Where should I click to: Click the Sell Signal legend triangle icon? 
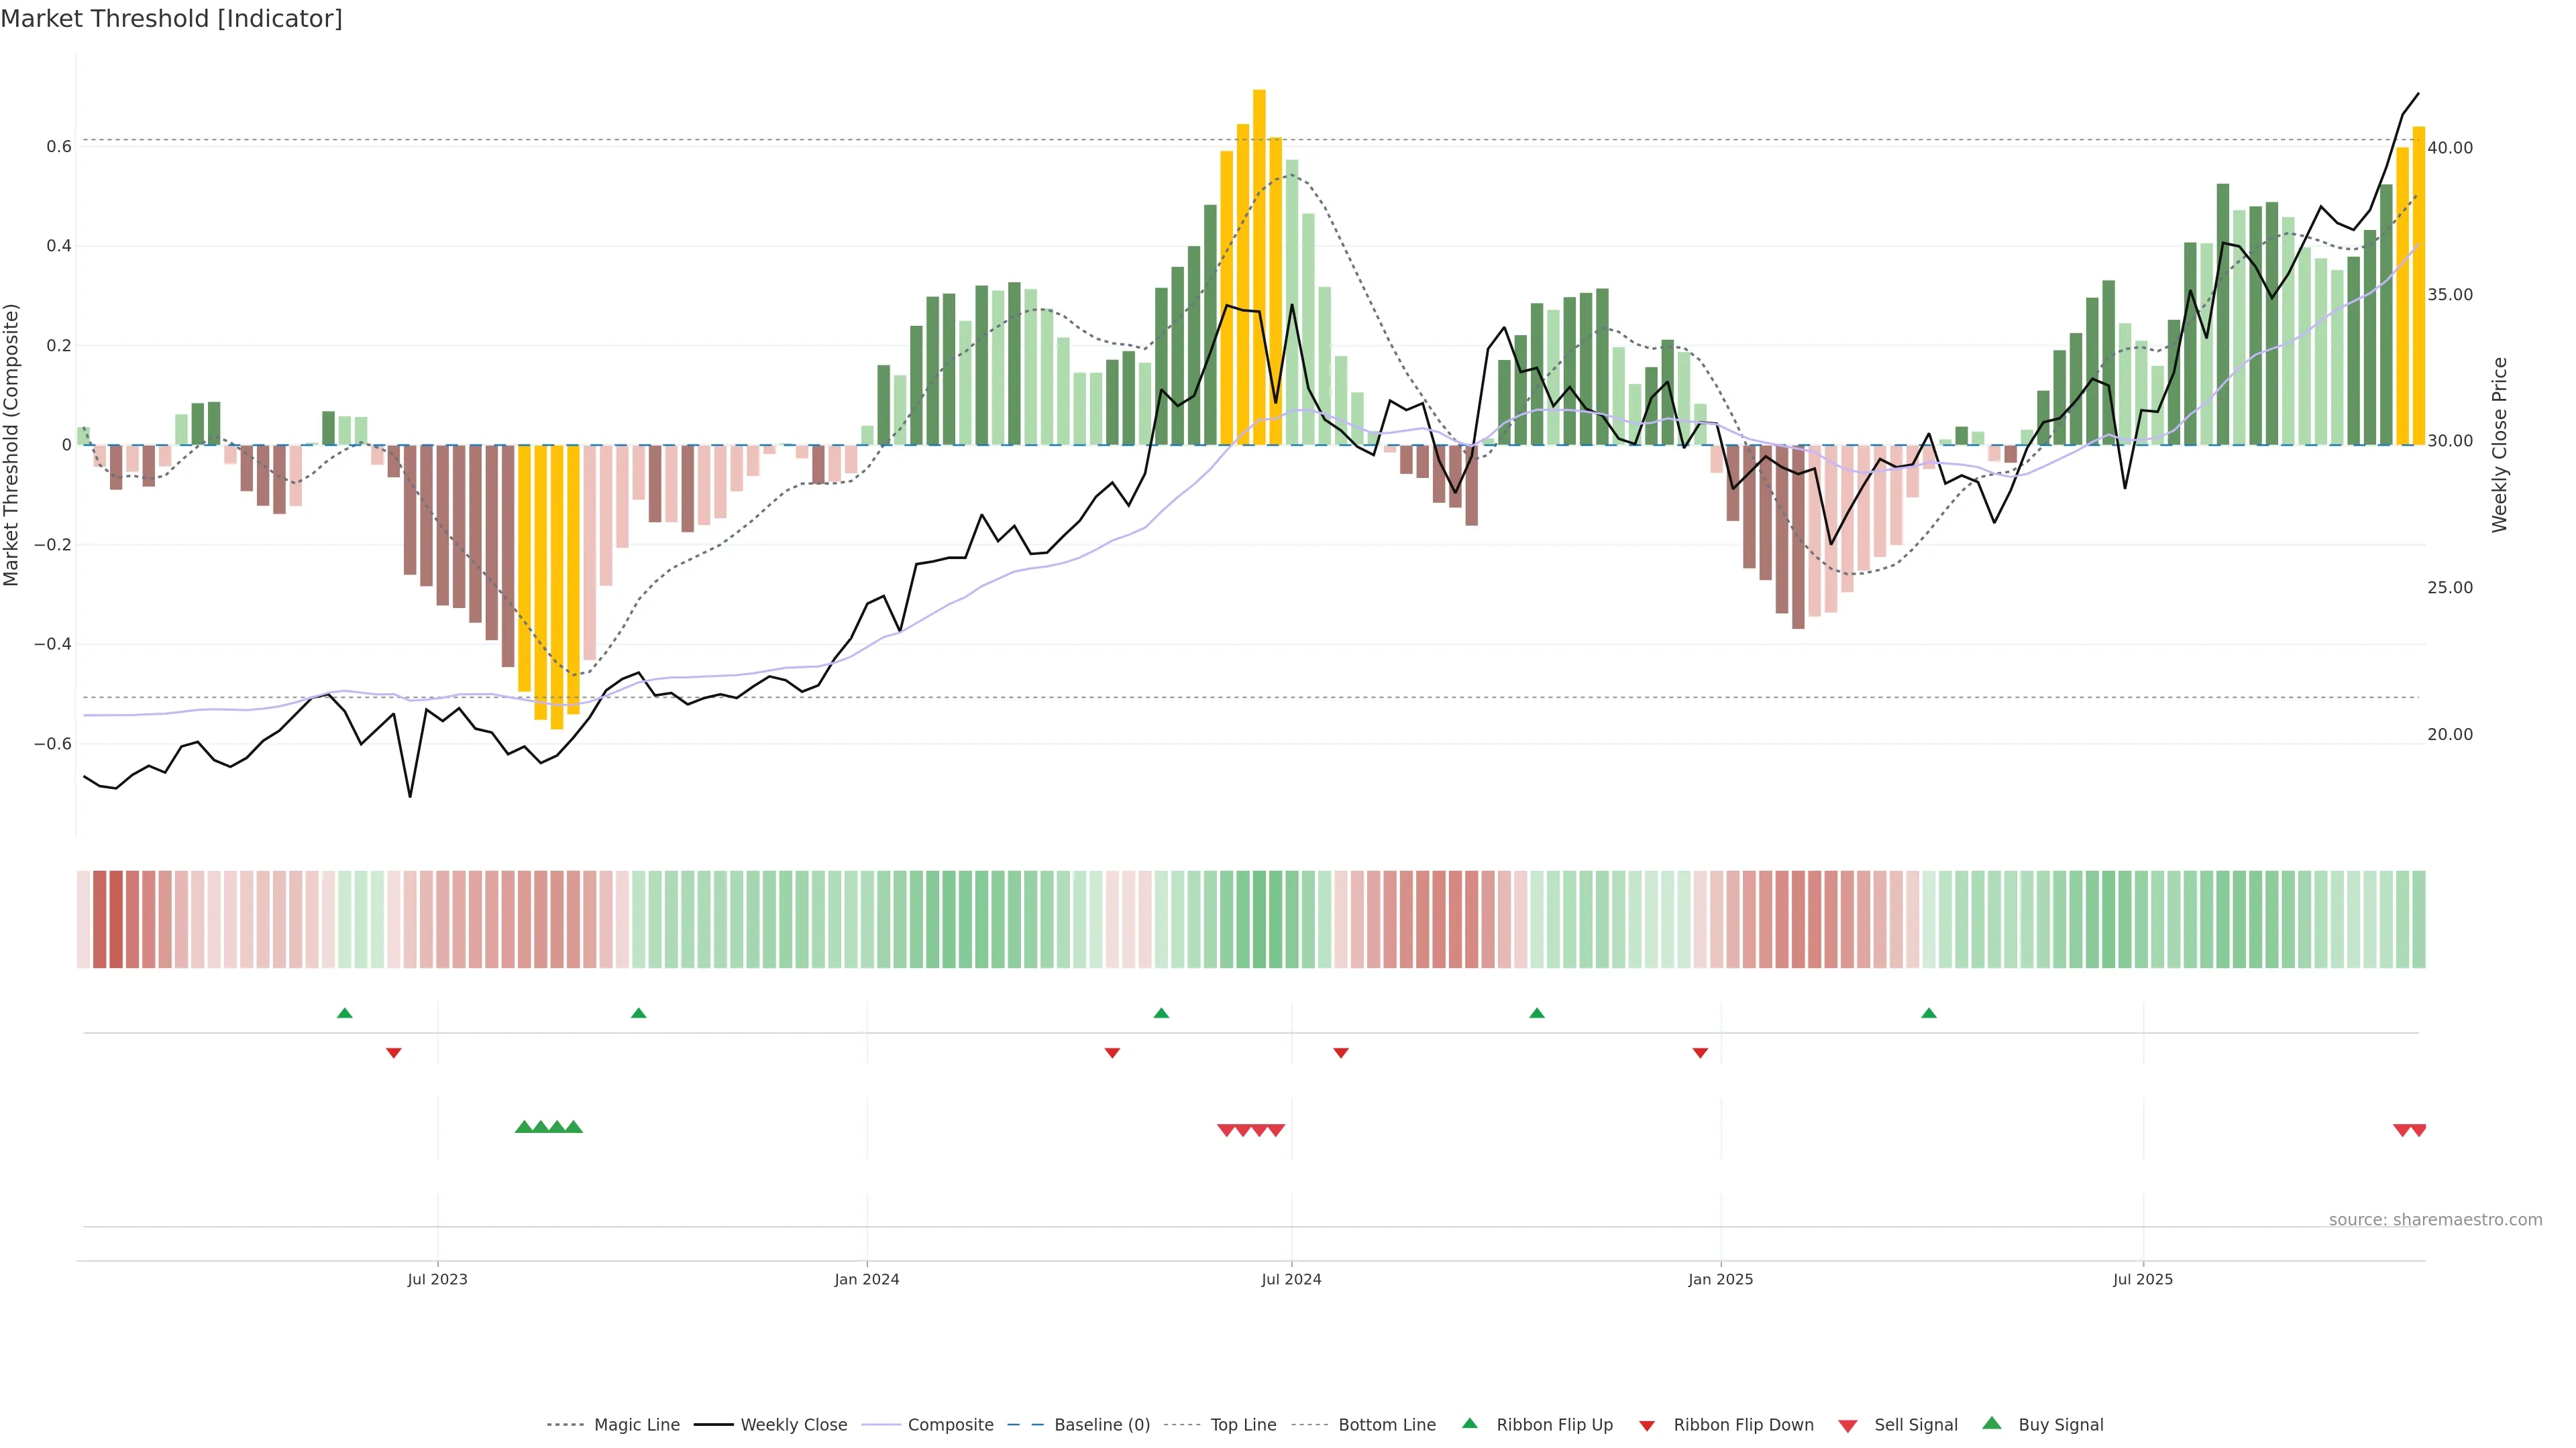click(x=1847, y=1426)
